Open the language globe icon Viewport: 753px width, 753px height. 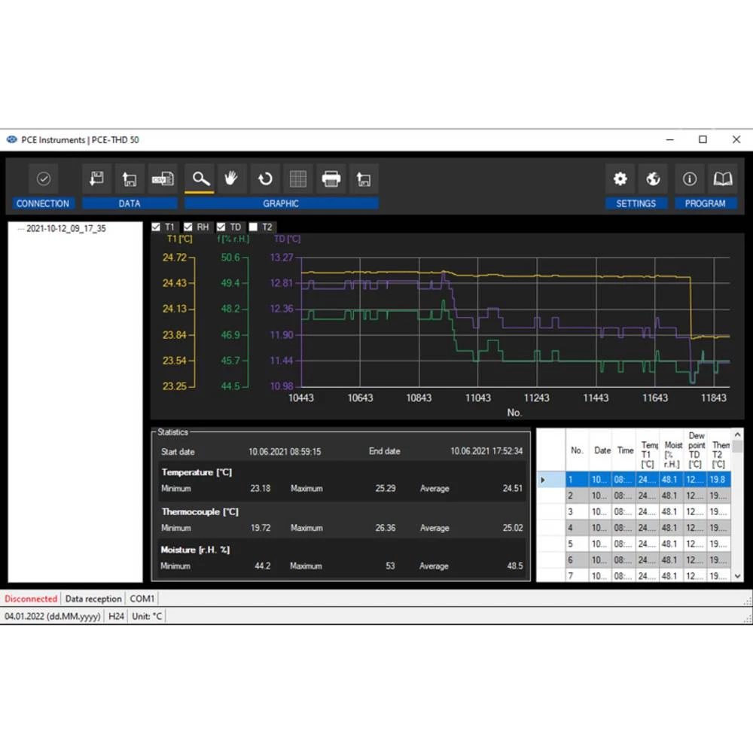tap(653, 178)
